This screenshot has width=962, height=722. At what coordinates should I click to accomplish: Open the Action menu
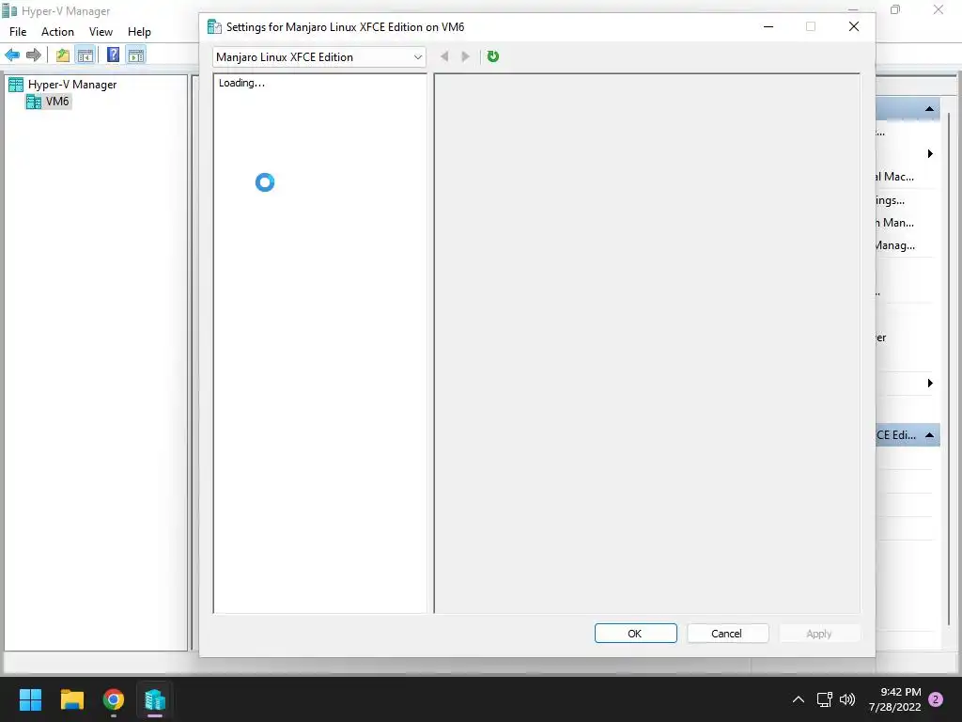point(57,32)
